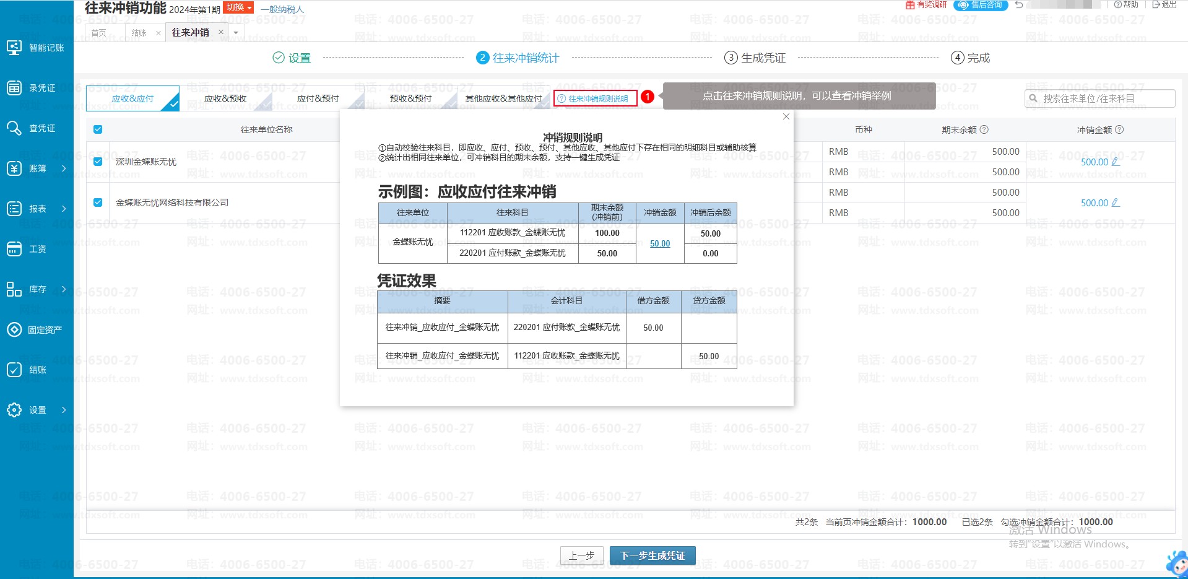Expand the 账簿 sidebar submenu
The width and height of the screenshot is (1188, 579).
tap(63, 168)
